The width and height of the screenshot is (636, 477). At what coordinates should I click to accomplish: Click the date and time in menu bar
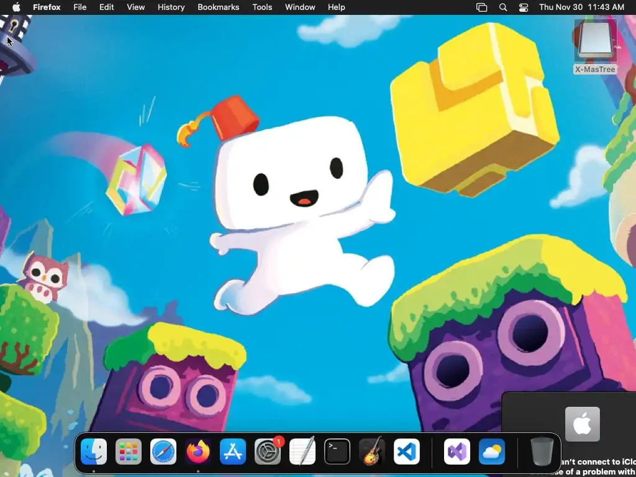tap(581, 7)
